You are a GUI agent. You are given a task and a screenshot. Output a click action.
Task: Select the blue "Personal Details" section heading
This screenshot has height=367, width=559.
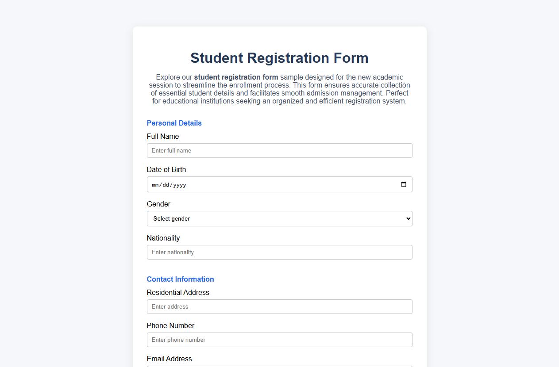174,123
